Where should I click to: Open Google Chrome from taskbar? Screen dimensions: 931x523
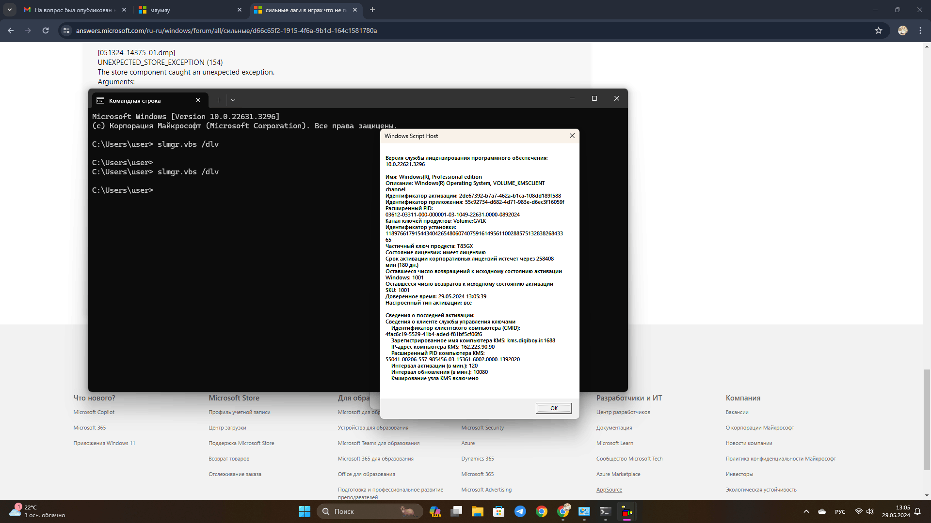click(542, 511)
